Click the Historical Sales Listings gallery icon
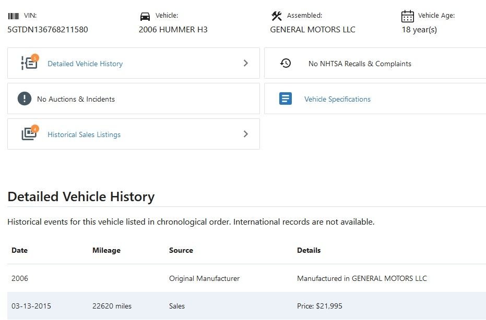Screen dimensions: 486x320 (x=29, y=133)
